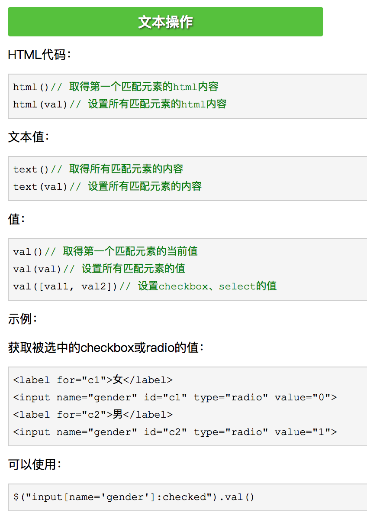Viewport: 367px width, 513px height.
Task: Click the input line with id="c2" value="1"
Action: [175, 432]
